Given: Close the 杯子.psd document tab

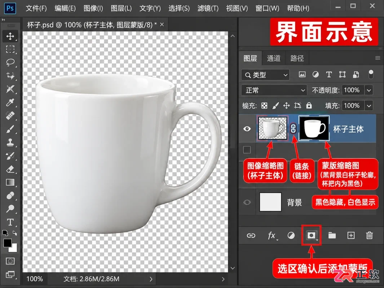Looking at the screenshot, I should [x=162, y=25].
